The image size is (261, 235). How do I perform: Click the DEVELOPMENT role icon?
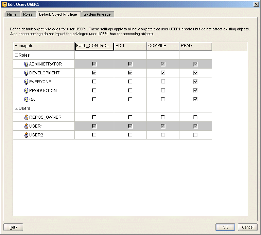(x=26, y=73)
